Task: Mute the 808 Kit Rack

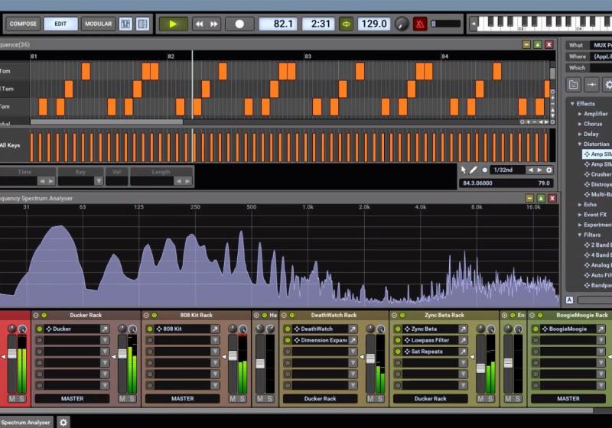Action: tap(233, 399)
